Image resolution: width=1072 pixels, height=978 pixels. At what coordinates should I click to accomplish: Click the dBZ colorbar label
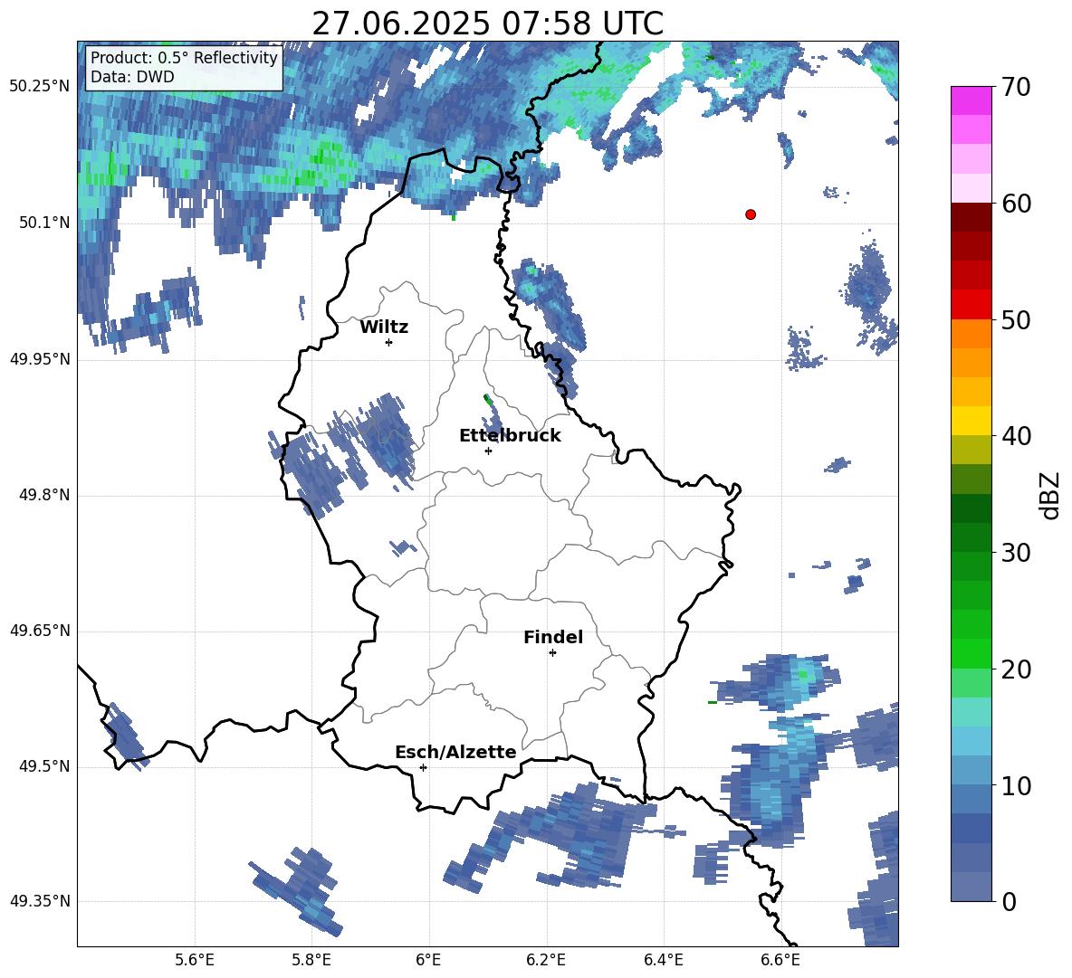tap(1049, 495)
